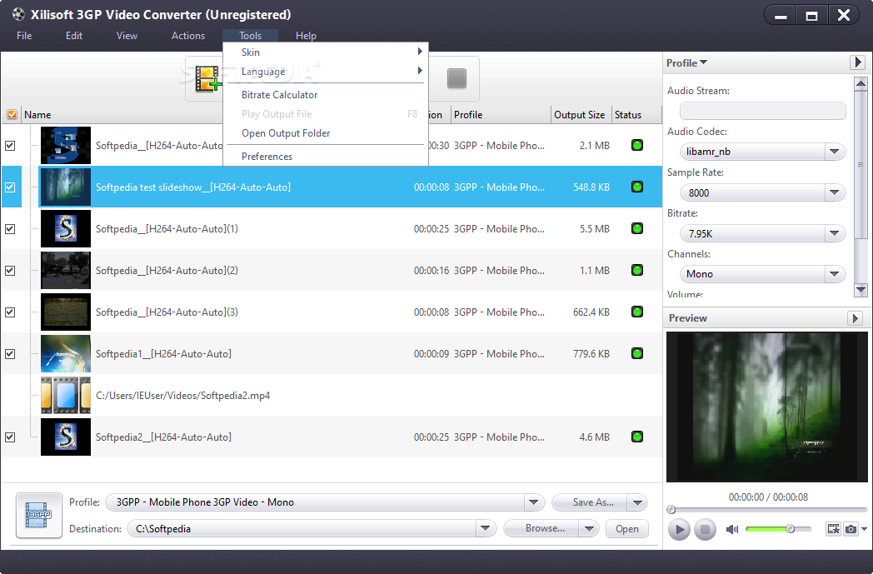Viewport: 873px width, 574px height.
Task: Stop the preview playback
Action: coord(705,530)
